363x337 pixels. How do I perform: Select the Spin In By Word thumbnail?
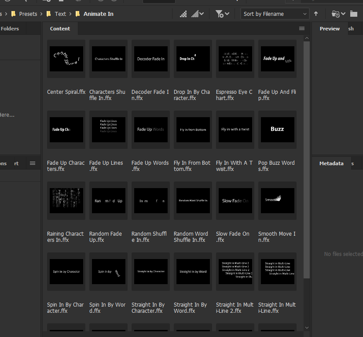pos(109,271)
